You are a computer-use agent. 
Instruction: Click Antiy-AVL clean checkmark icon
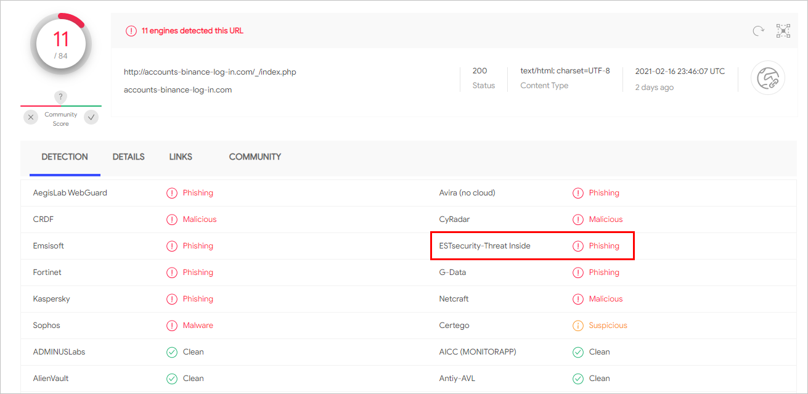tap(578, 379)
